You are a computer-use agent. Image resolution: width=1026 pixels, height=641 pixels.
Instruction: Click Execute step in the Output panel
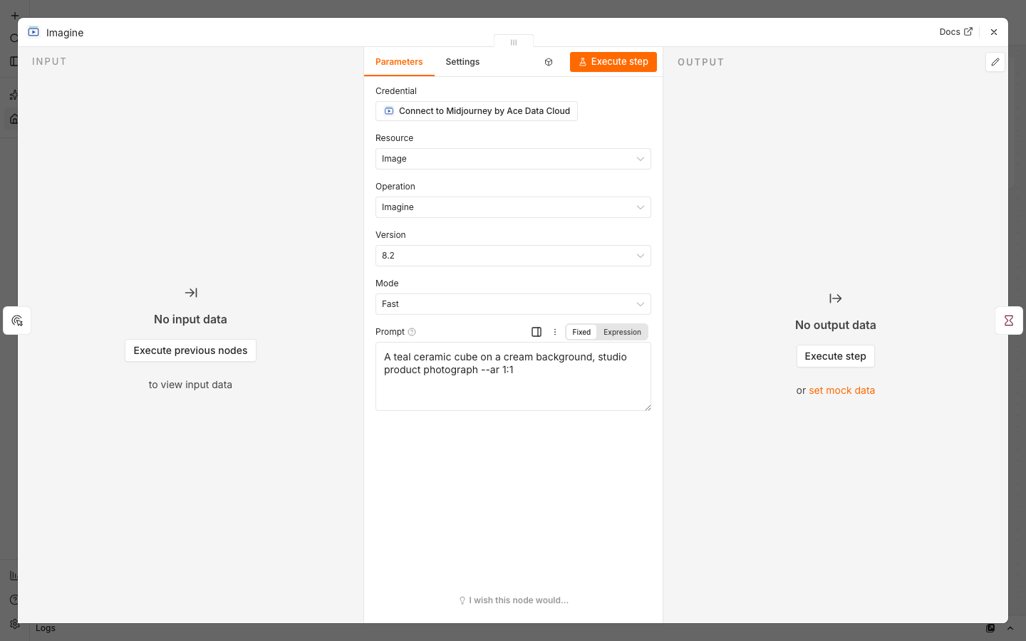835,356
